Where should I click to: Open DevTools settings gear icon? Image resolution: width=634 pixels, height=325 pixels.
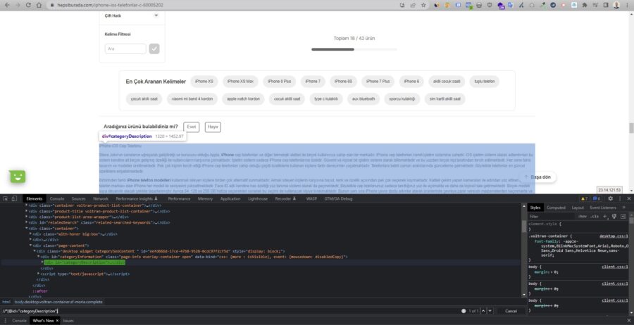pos(610,199)
